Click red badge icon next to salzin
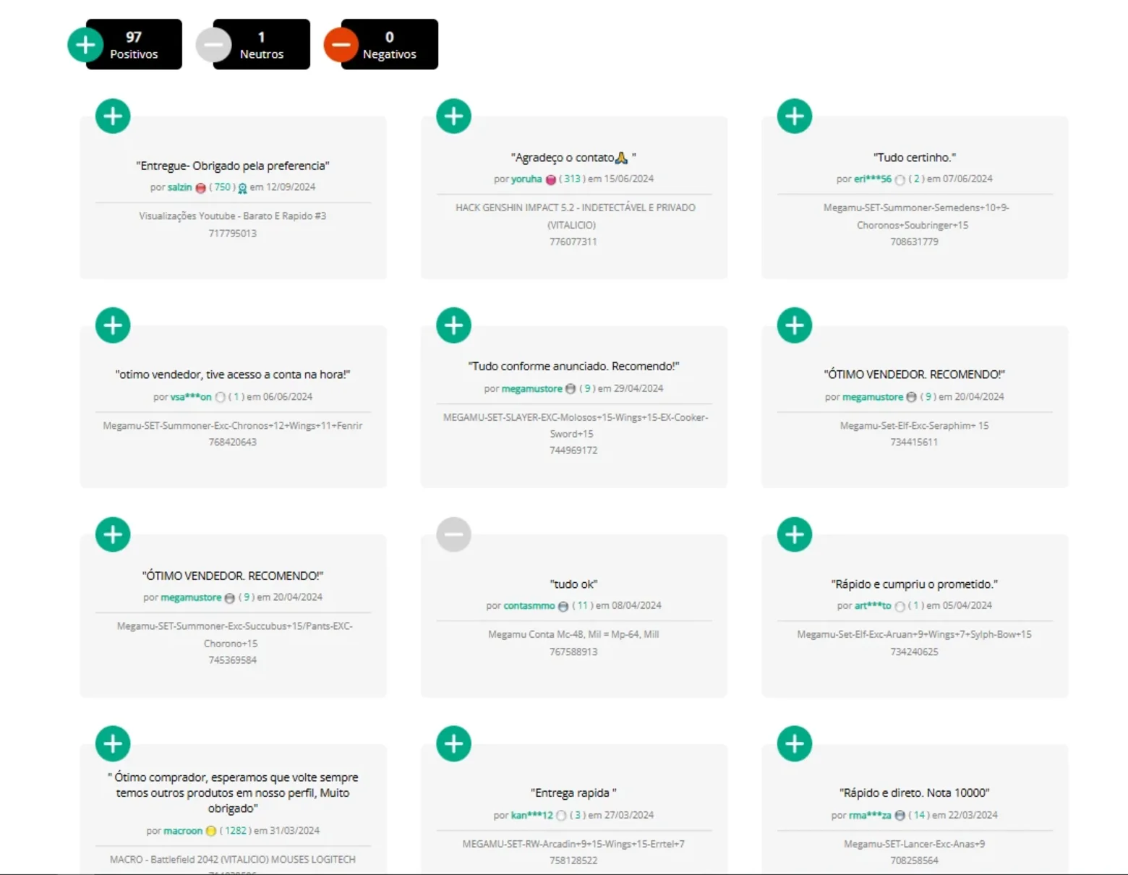Viewport: 1128px width, 875px height. click(x=200, y=187)
